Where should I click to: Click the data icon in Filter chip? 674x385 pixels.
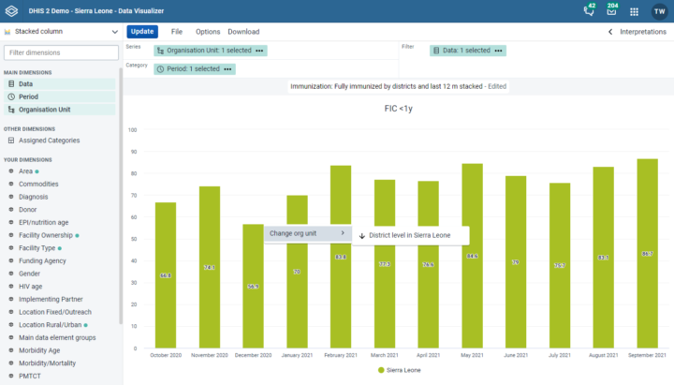click(436, 51)
